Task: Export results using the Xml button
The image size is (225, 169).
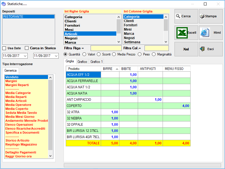Action: tap(186, 49)
